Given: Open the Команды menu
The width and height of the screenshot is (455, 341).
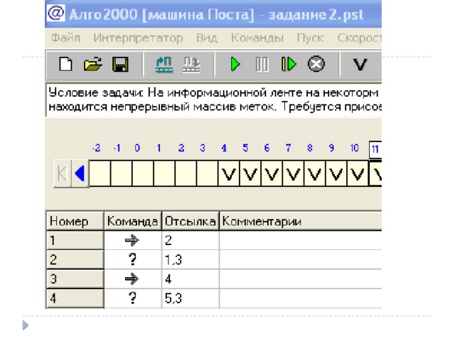Looking at the screenshot, I should coord(257,38).
